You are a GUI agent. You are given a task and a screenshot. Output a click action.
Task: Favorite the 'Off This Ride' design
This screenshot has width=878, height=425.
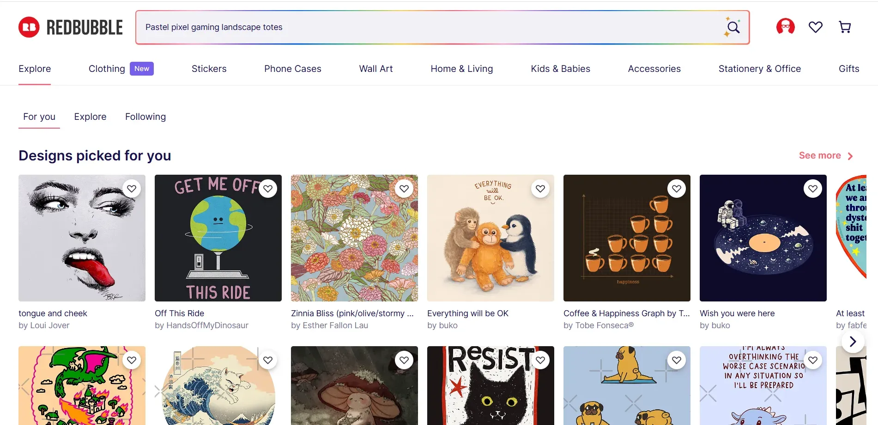pos(267,189)
